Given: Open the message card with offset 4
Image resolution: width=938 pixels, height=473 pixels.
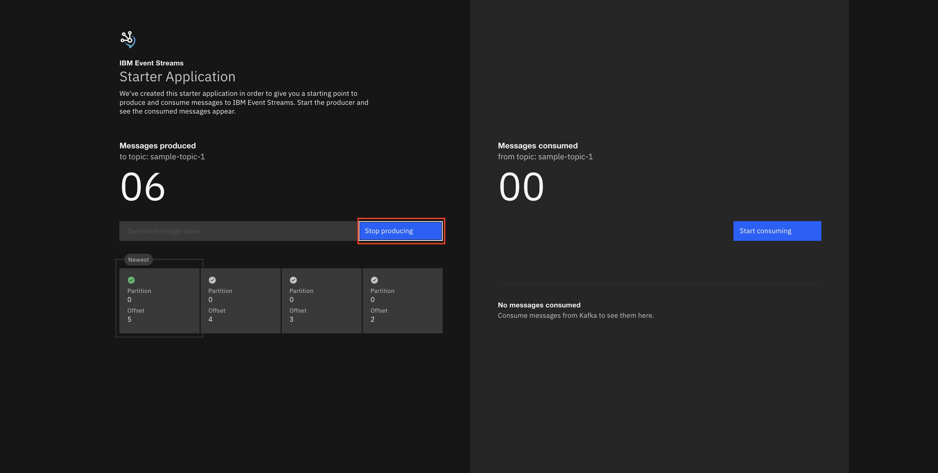Looking at the screenshot, I should [240, 301].
